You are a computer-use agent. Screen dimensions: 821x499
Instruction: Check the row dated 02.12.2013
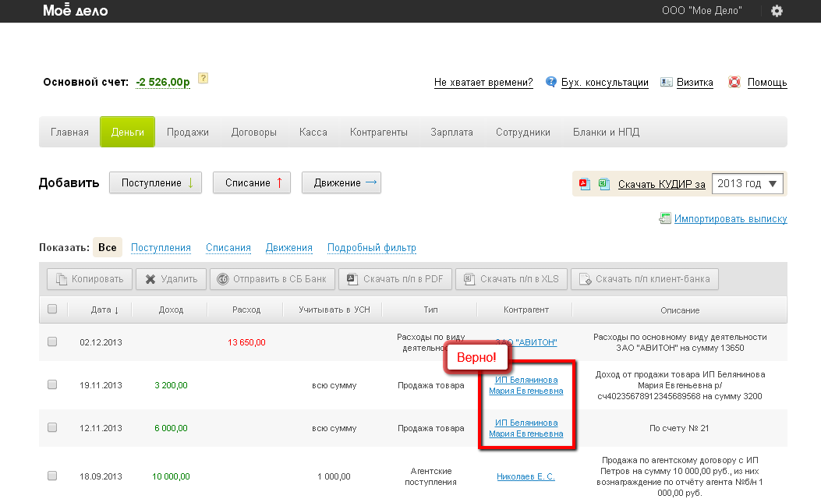(x=52, y=342)
